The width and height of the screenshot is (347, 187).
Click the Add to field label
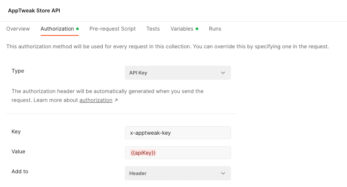point(20,171)
